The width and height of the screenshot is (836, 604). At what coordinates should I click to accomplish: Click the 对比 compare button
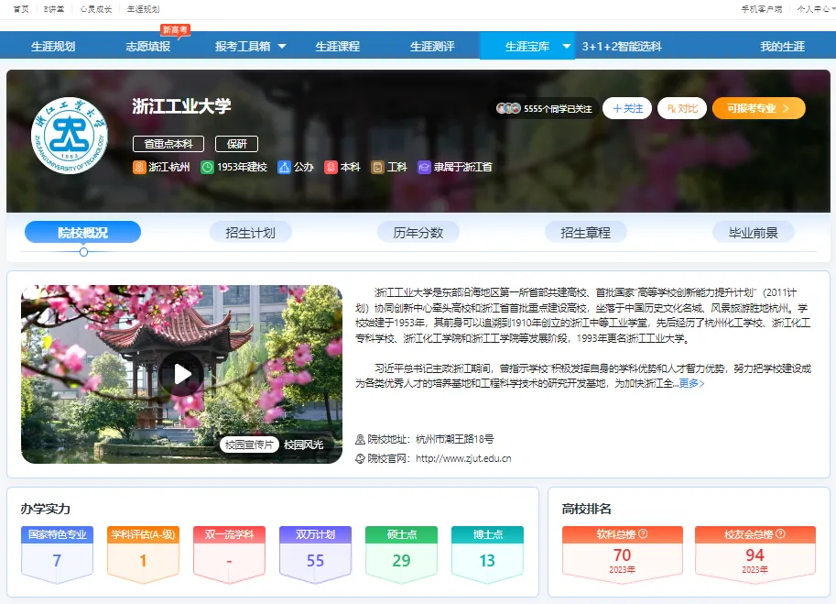[x=682, y=108]
